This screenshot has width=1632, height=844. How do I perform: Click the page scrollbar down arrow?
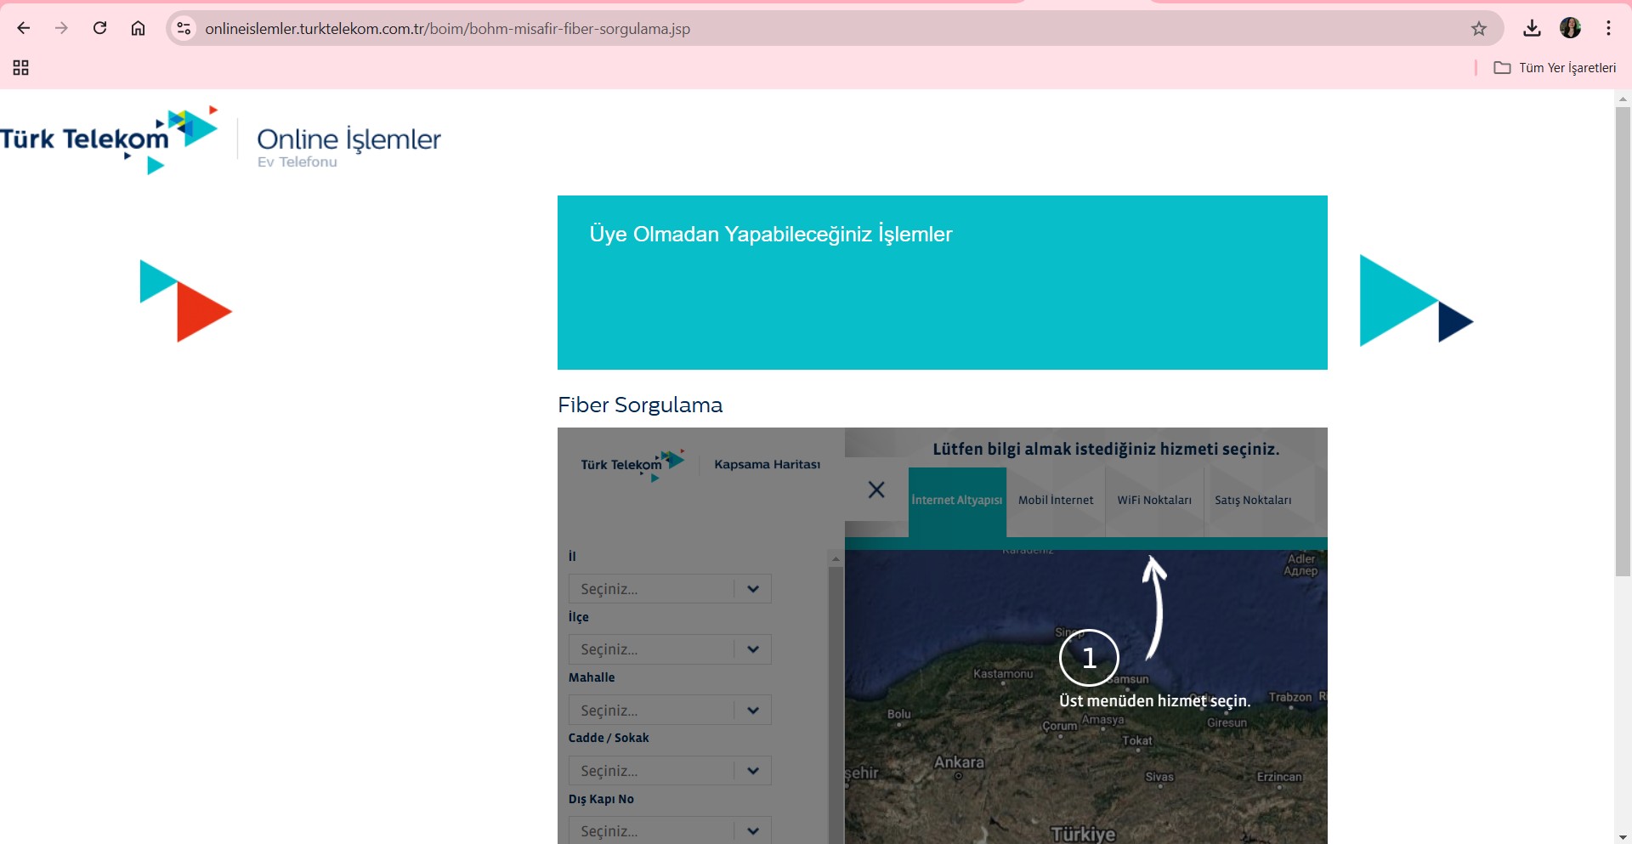(1623, 836)
